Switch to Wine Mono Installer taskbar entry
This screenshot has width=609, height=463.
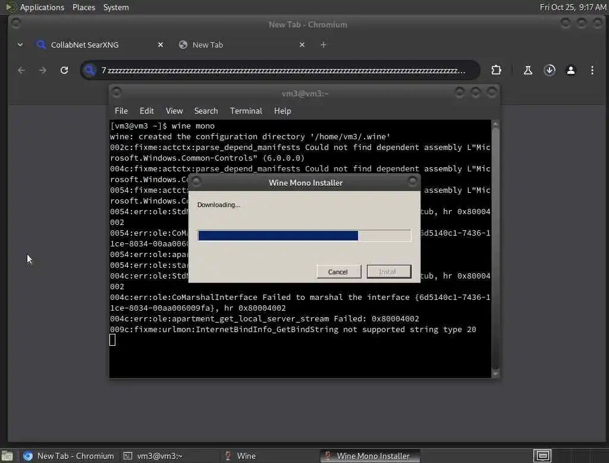(x=370, y=456)
